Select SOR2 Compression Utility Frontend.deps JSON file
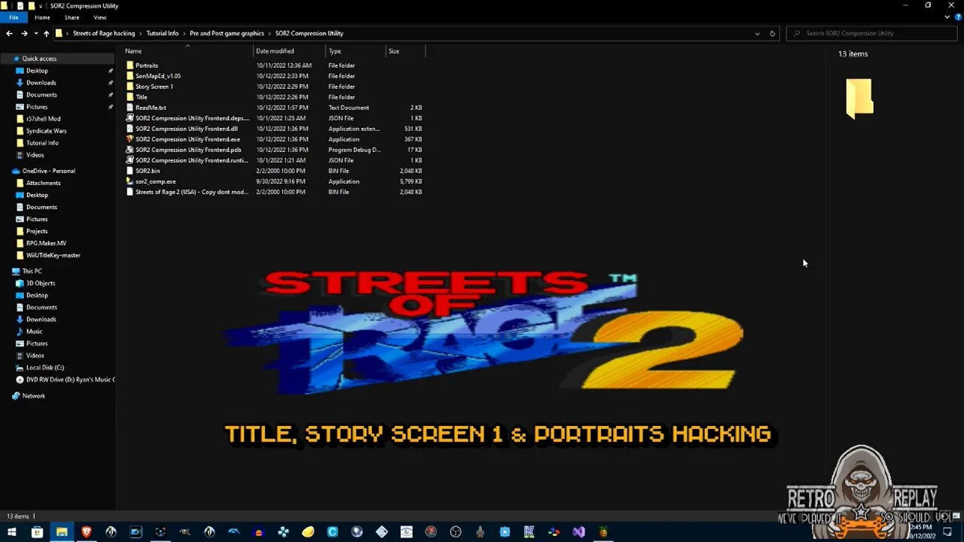 click(x=192, y=118)
